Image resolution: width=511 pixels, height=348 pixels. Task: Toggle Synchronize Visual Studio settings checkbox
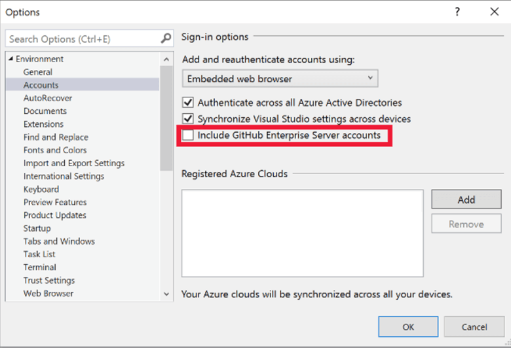(189, 119)
